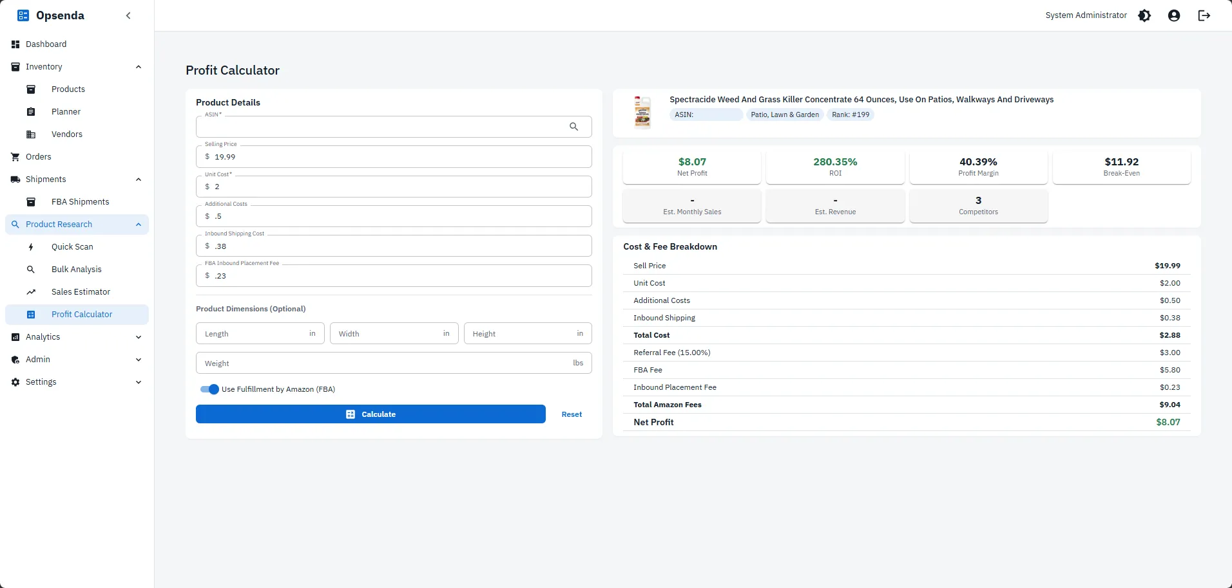The height and width of the screenshot is (588, 1232).
Task: Click the Selling Price field
Action: coord(394,157)
